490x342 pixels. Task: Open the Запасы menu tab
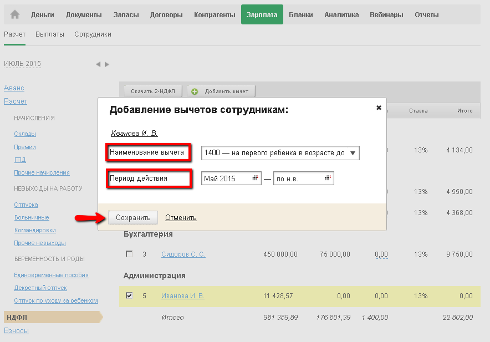pos(126,15)
